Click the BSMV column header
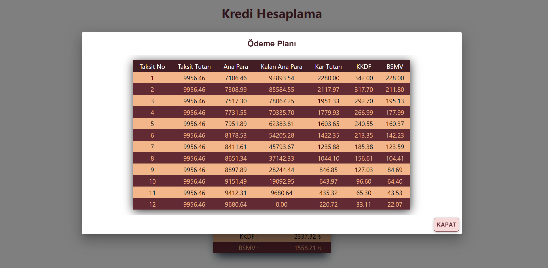 (x=395, y=66)
